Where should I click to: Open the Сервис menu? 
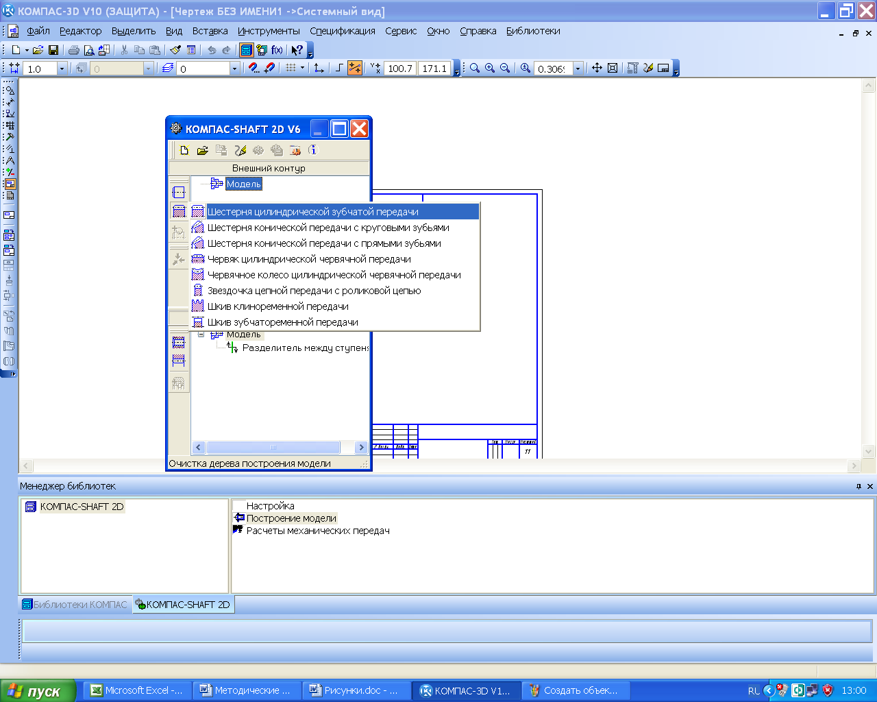(x=401, y=31)
